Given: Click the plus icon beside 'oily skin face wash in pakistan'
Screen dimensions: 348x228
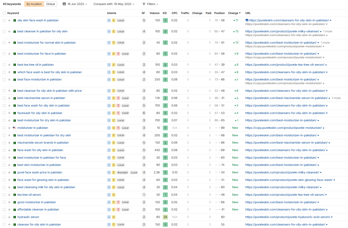Looking at the screenshot, I should tap(9, 21).
